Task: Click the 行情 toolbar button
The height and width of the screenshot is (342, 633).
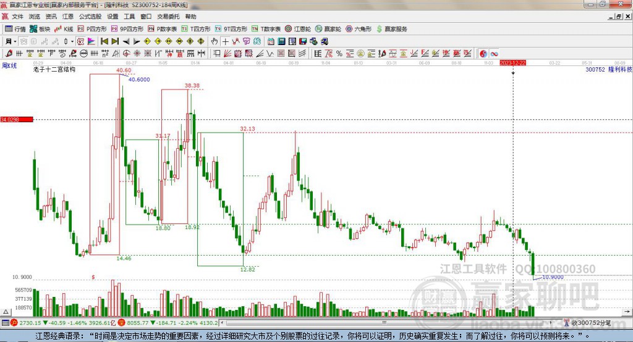Action: pyautogui.click(x=15, y=29)
